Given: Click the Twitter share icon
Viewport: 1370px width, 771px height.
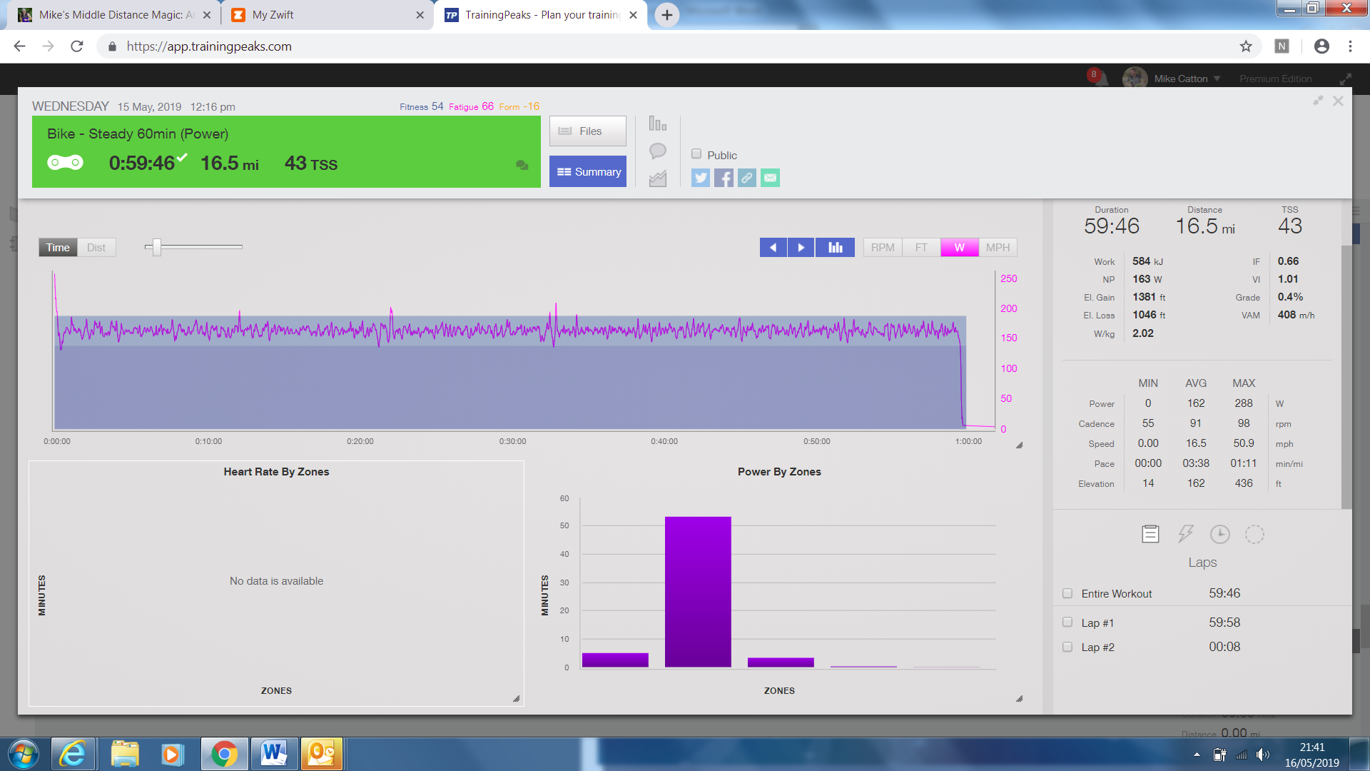Looking at the screenshot, I should [x=700, y=178].
